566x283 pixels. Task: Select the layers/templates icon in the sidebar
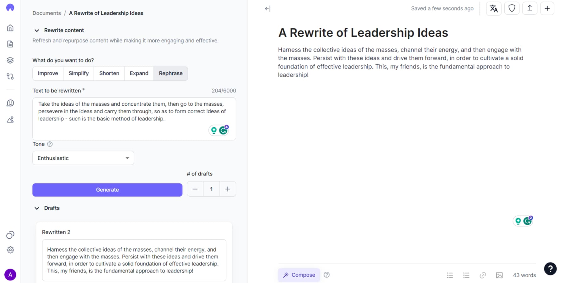pos(10,60)
